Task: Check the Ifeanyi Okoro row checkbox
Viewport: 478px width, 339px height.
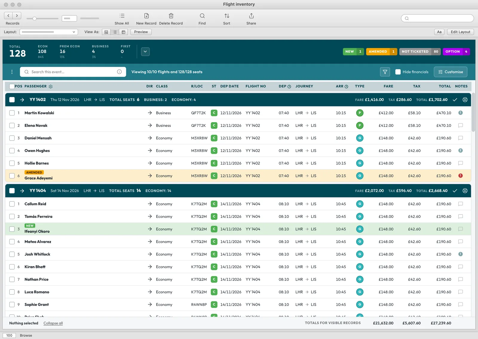Action: 12,229
